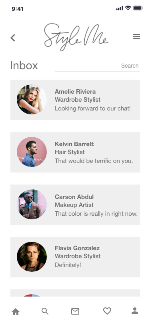
Task: Go back using the left chevron arrow
Action: pos(13,38)
